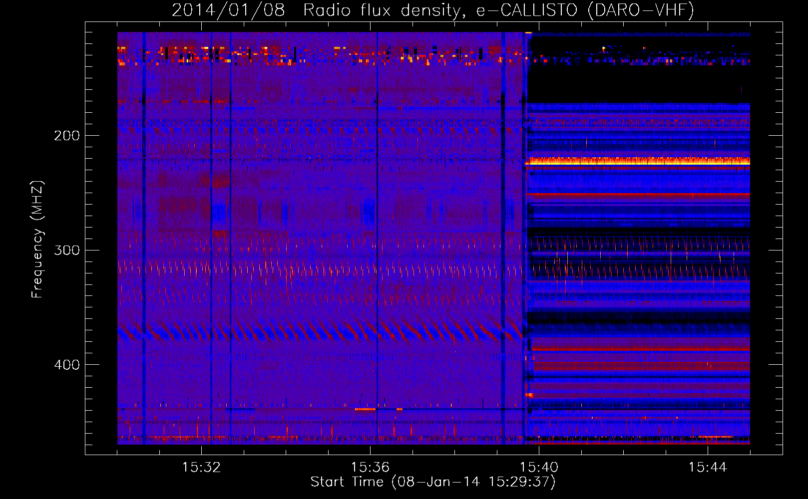Image resolution: width=808 pixels, height=499 pixels.
Task: Click the 200 frequency tick label
Action: (x=67, y=136)
